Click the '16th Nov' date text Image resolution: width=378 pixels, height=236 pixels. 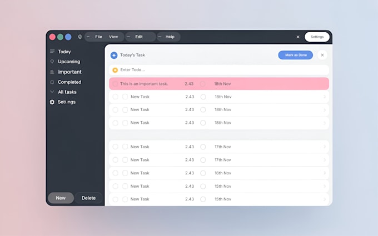tap(223, 173)
